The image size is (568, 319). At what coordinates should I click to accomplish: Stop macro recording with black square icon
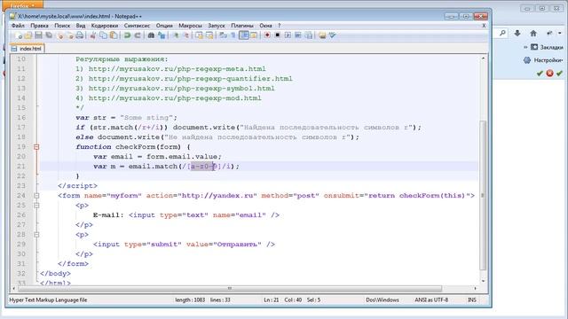(x=278, y=35)
